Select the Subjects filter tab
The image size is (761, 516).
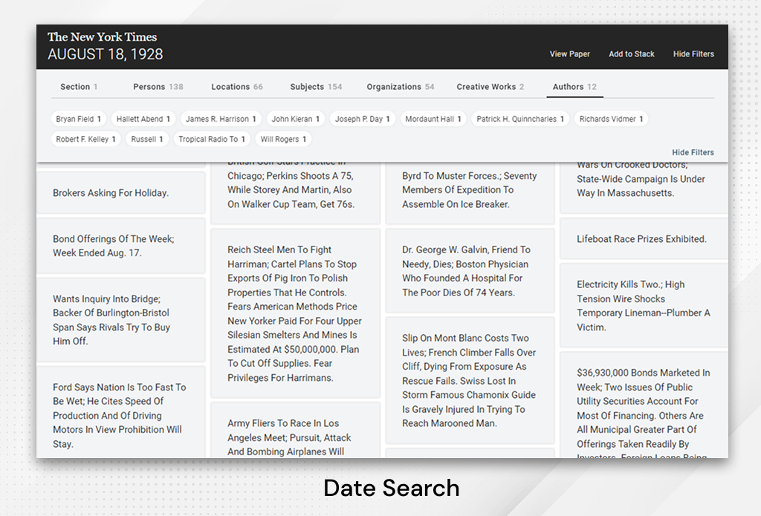tap(315, 86)
